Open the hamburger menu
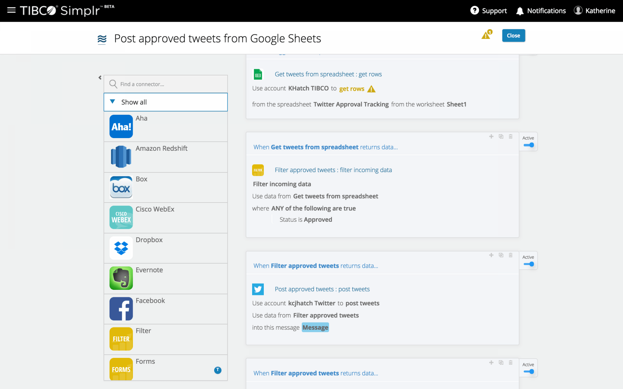Image resolution: width=623 pixels, height=389 pixels. (x=11, y=10)
